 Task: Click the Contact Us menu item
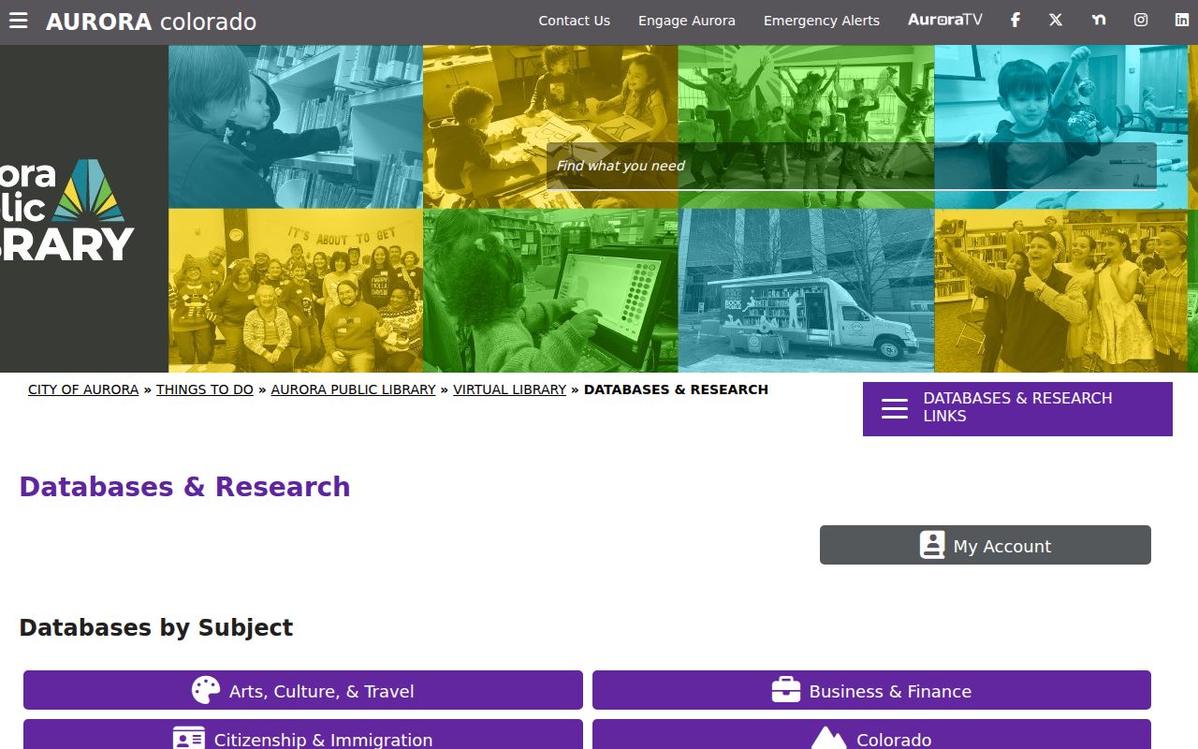coord(574,21)
